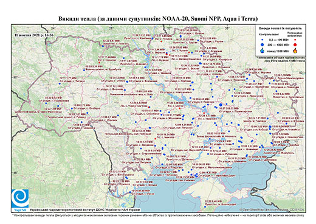
Task: Open the OpenStreetMap contributors attribution
Action: tap(272, 209)
